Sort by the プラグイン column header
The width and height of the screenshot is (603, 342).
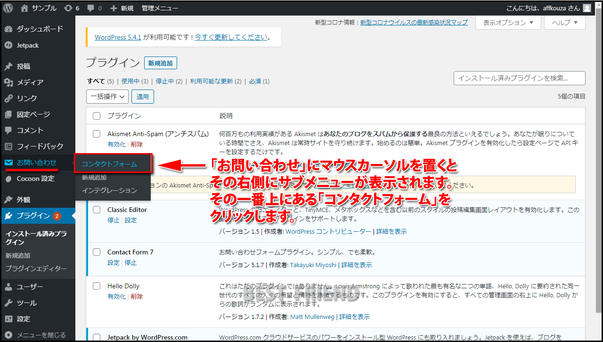(x=124, y=116)
